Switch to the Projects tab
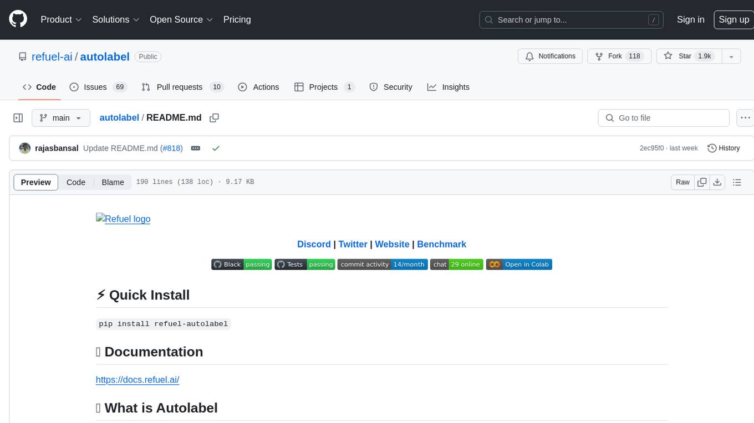 (324, 87)
